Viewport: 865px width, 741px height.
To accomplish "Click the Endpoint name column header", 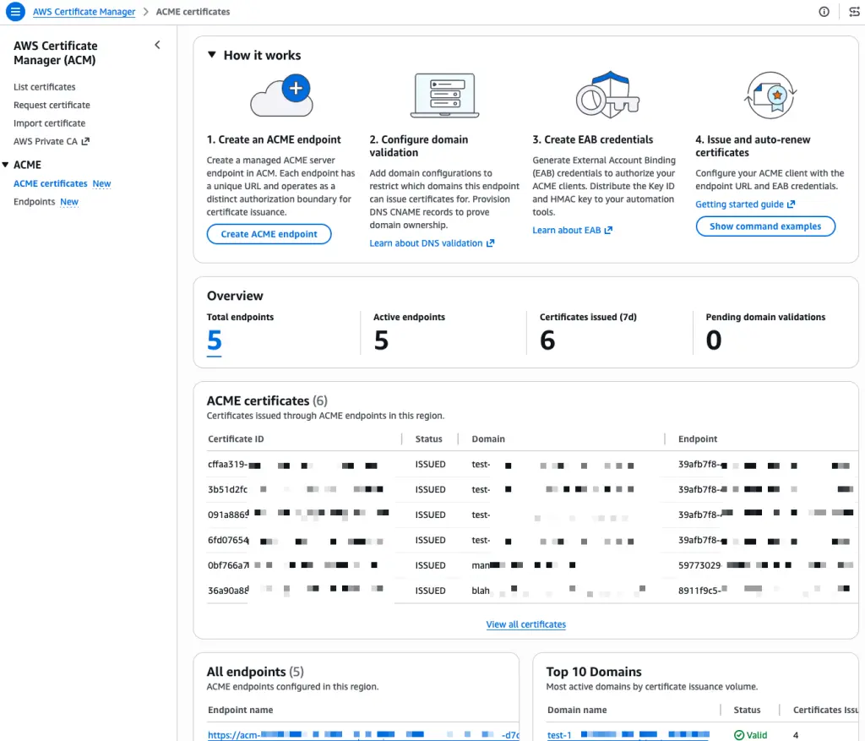I will [240, 710].
